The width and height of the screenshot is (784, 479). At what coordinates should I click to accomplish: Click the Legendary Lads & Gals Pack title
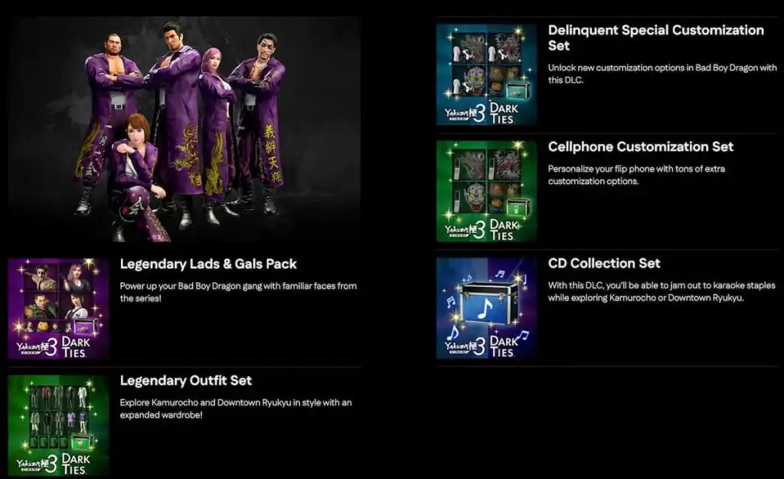tap(208, 264)
